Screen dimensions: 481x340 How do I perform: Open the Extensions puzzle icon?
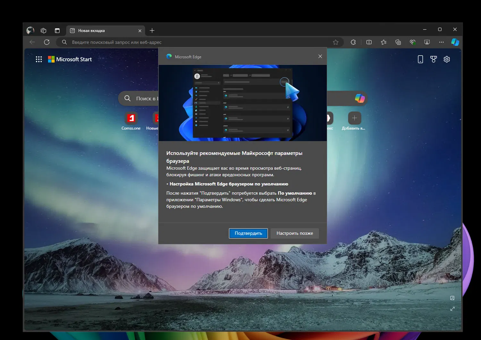pos(353,42)
